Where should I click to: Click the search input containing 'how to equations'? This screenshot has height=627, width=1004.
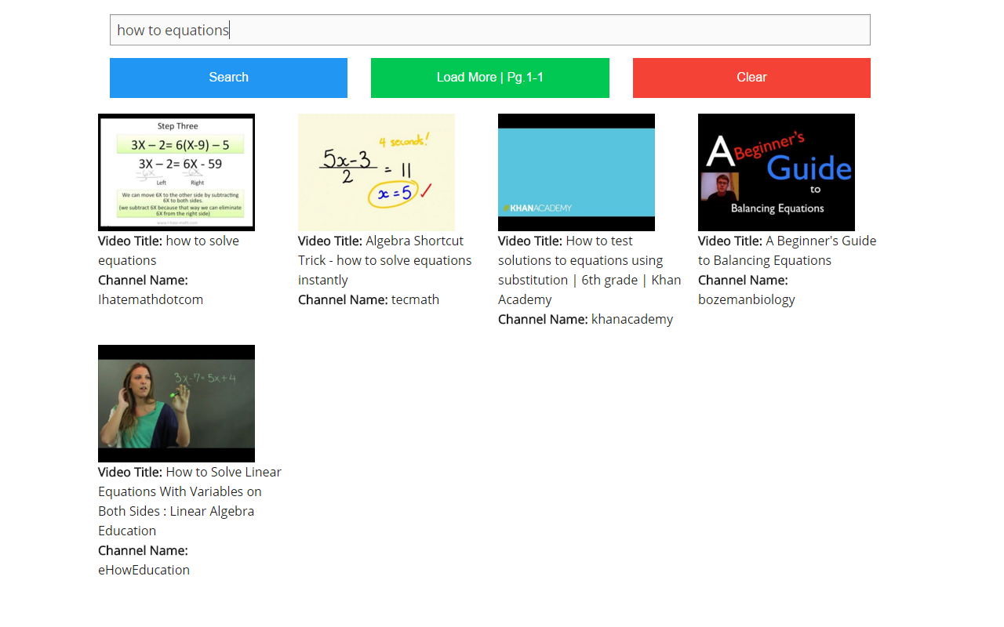point(489,29)
